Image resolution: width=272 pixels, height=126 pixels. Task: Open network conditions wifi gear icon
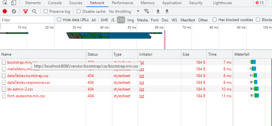(x=147, y=11)
